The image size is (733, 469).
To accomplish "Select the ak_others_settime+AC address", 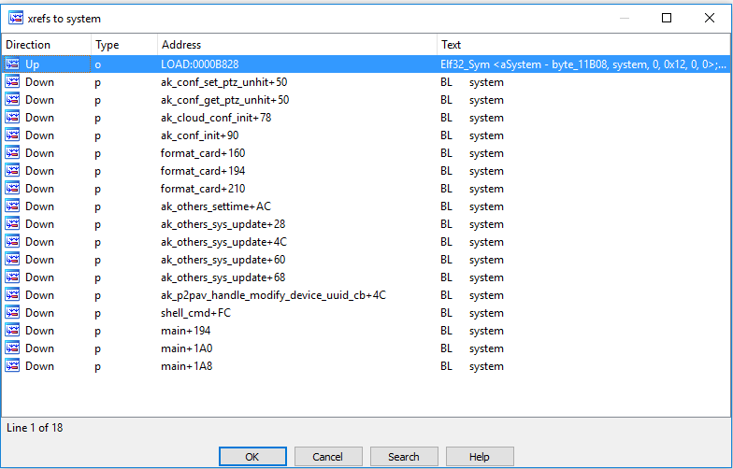I will 216,206.
